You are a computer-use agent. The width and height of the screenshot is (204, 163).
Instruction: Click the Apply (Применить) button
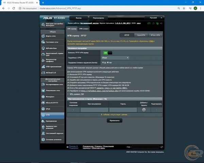click(115, 121)
